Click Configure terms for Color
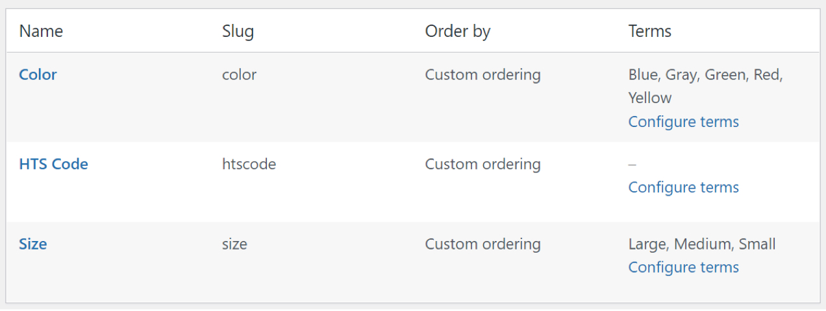Screen dimensions: 826x311 coord(683,122)
